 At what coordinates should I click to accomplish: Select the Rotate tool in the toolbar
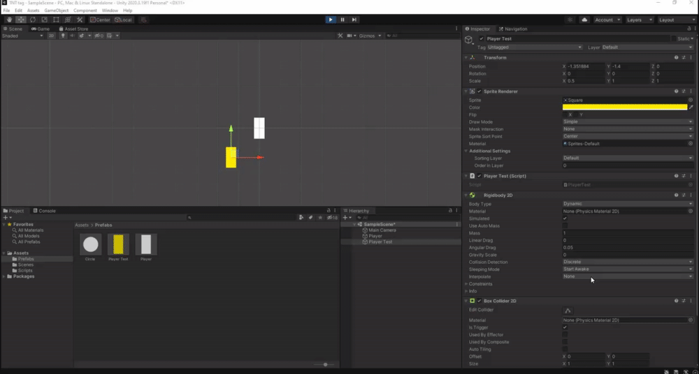click(33, 20)
